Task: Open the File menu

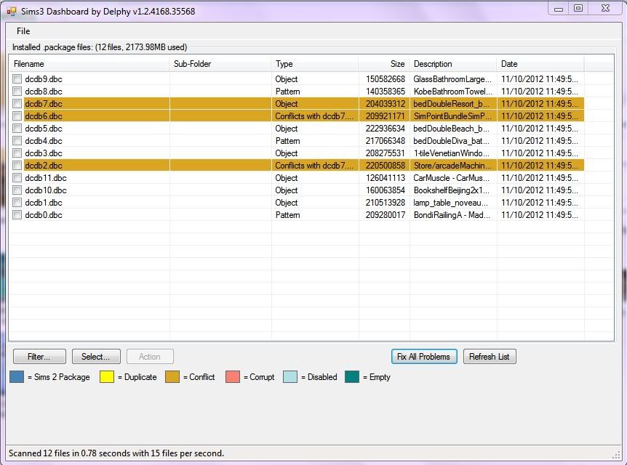Action: tap(23, 31)
